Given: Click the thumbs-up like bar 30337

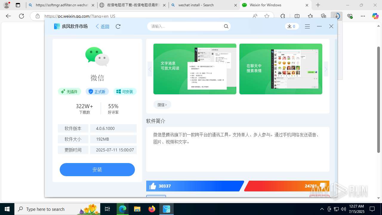Looking at the screenshot, I should (195, 186).
